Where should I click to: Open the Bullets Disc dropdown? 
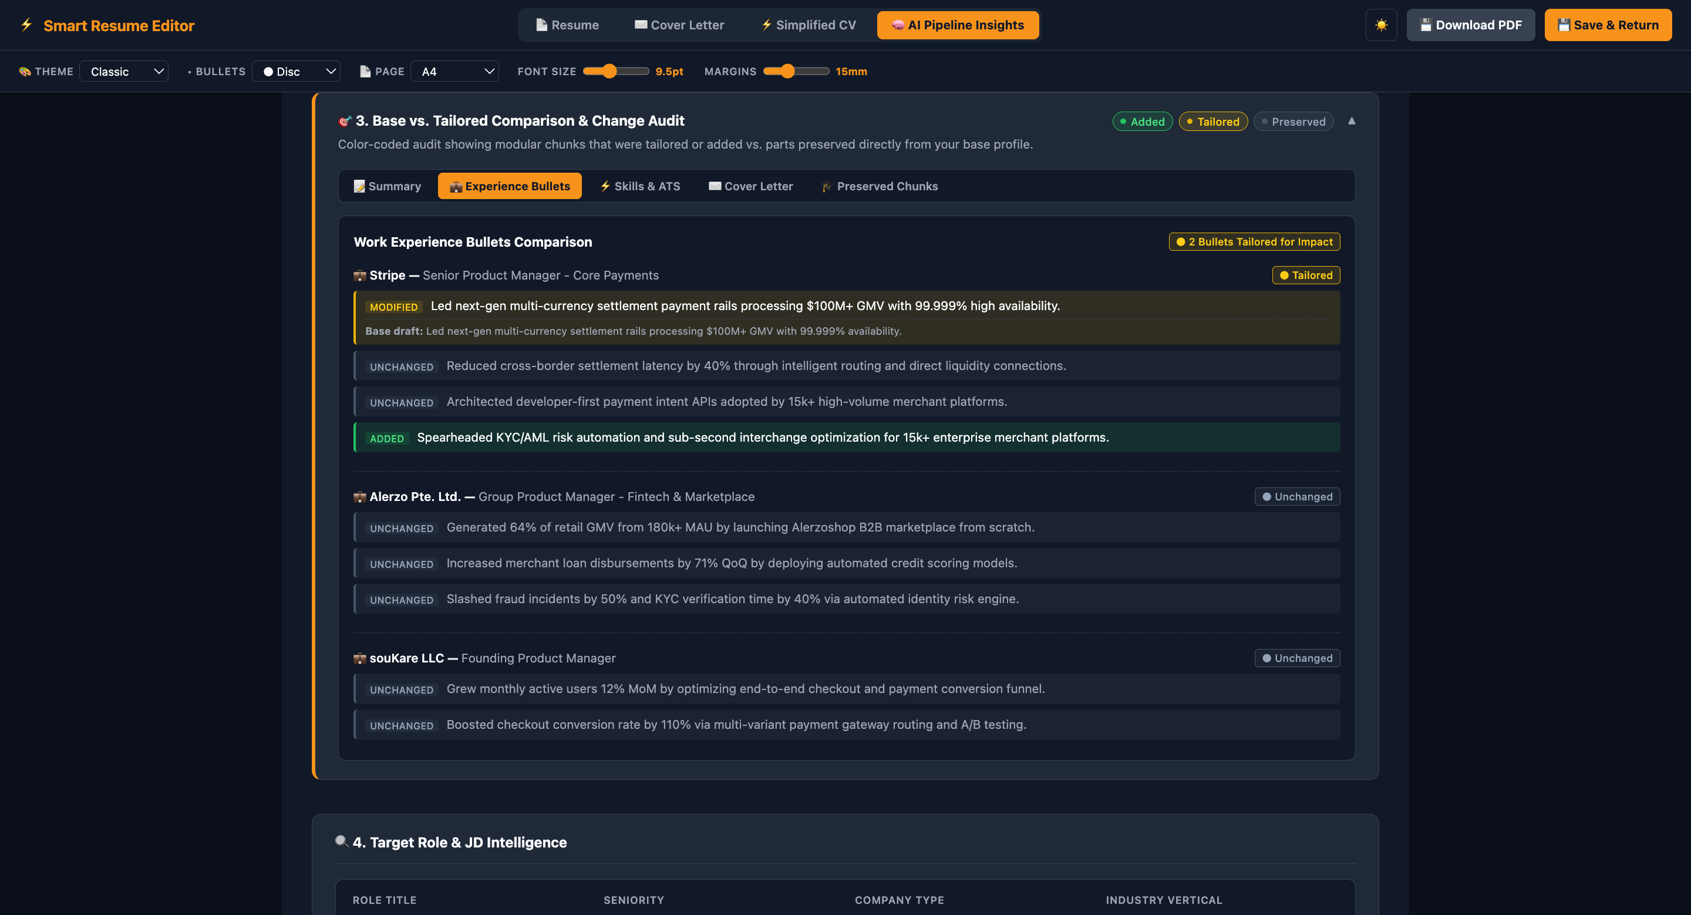click(x=296, y=71)
